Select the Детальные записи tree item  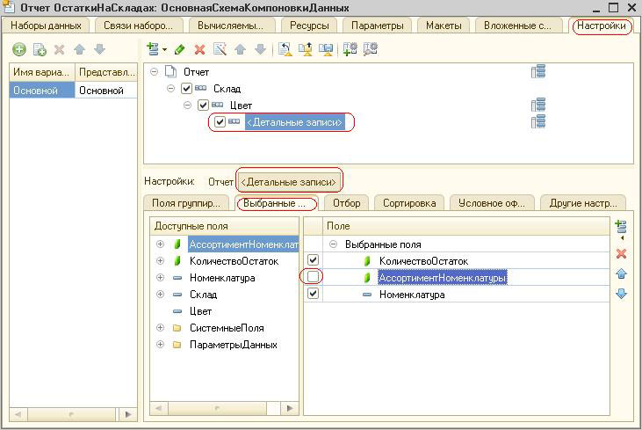pos(293,122)
